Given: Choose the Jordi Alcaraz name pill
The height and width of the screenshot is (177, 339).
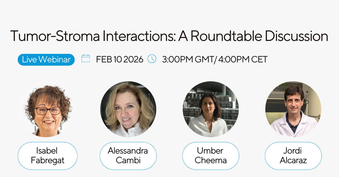Looking at the screenshot, I should 293,156.
